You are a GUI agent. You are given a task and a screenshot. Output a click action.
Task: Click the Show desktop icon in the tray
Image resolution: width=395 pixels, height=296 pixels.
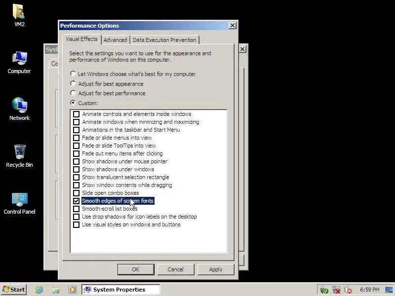point(390,290)
